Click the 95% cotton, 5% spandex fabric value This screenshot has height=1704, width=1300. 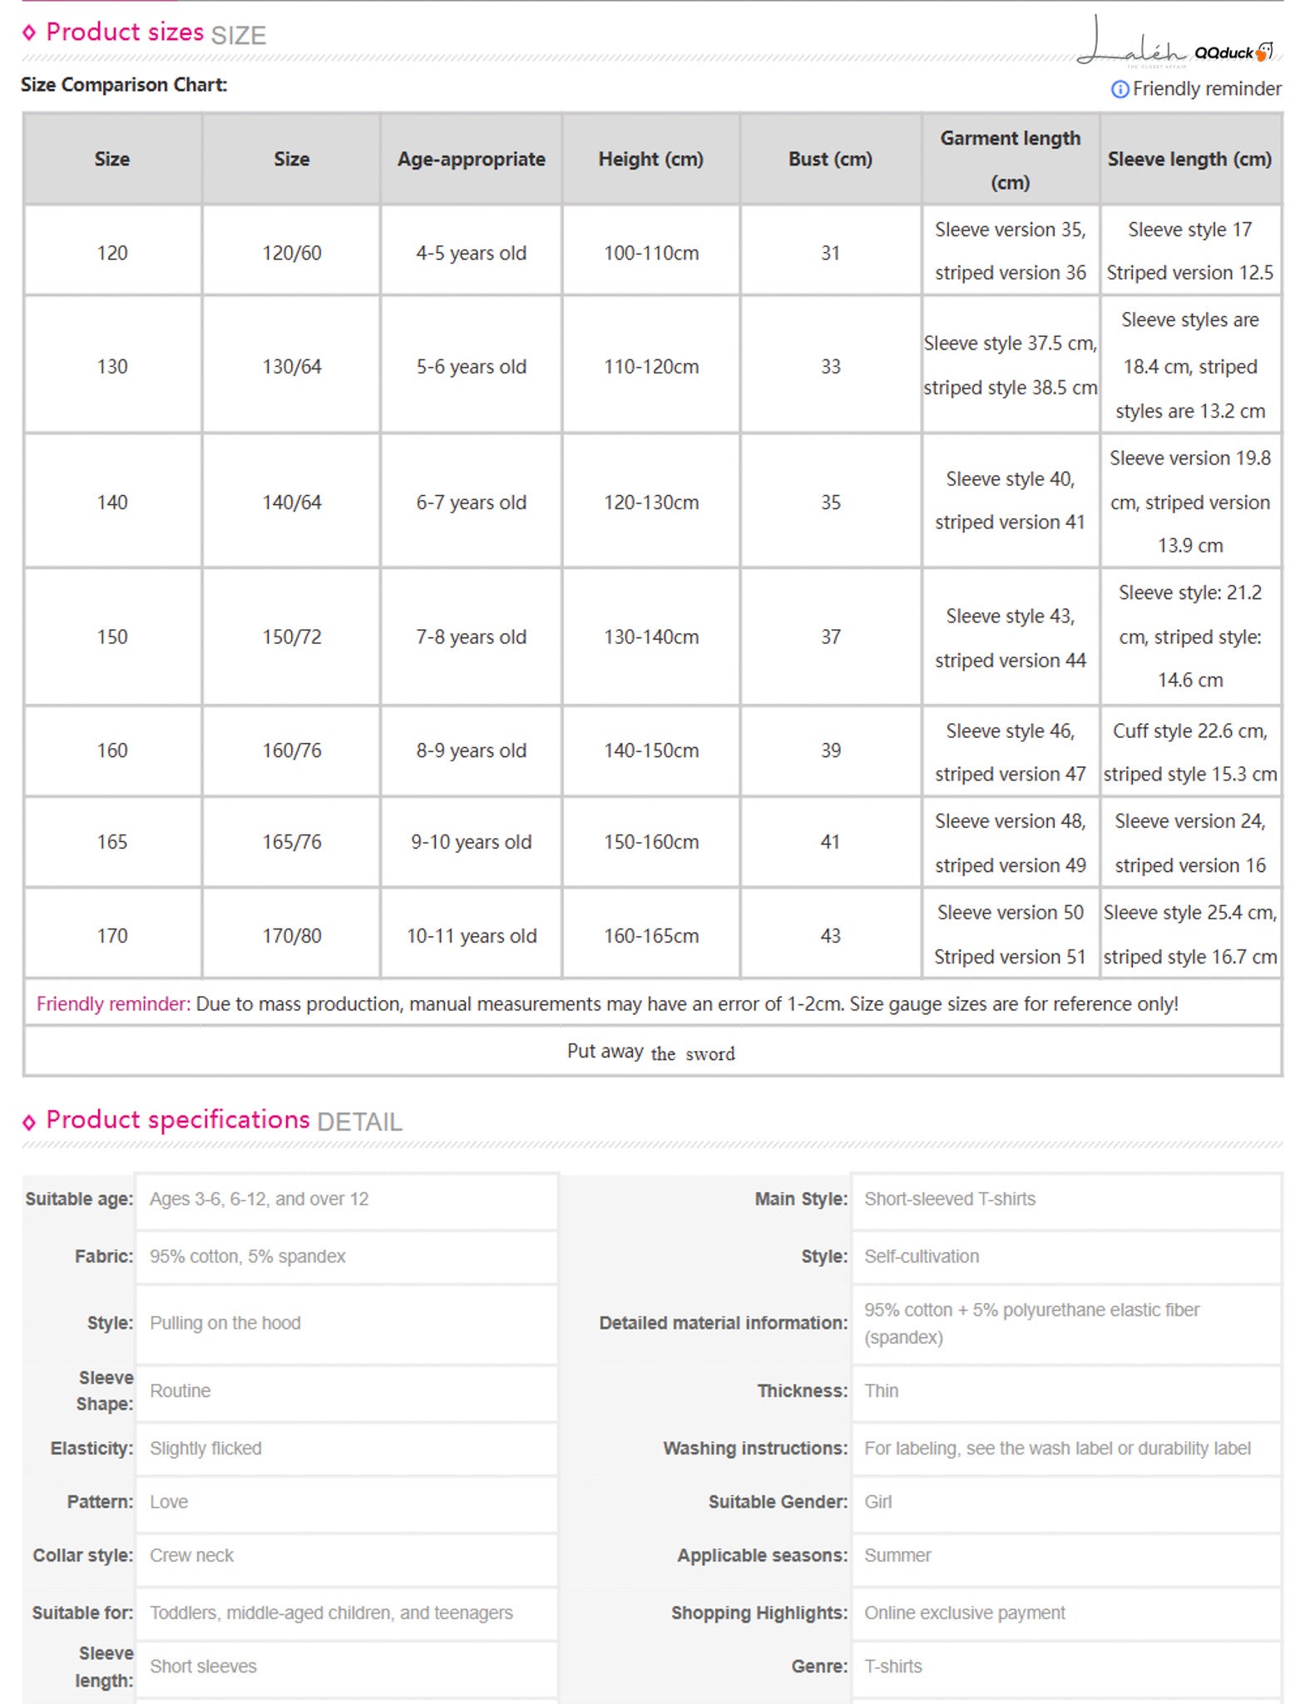[247, 1256]
